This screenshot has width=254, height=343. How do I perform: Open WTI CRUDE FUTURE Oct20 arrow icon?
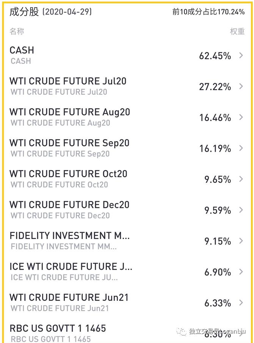pos(241,179)
